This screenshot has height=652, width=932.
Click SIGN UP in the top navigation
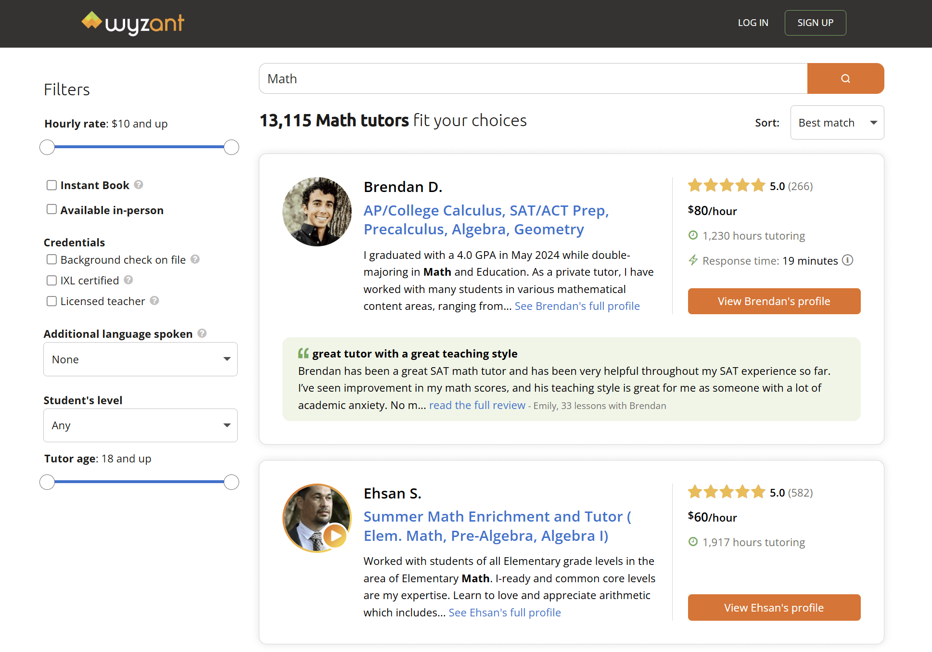815,22
